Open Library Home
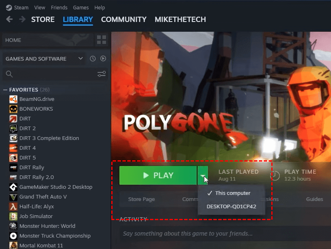Screen dimensions: 331x249 [x=48, y=40]
